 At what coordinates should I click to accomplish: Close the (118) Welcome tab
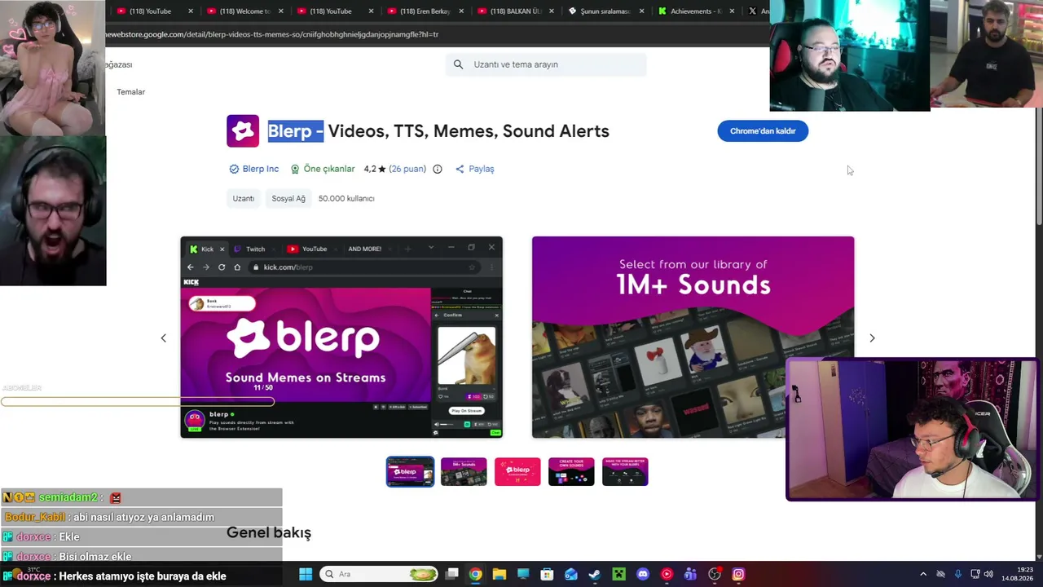[281, 11]
